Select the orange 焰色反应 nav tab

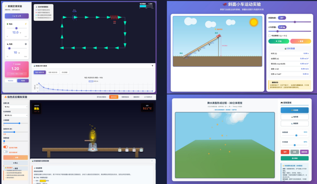[114, 97]
